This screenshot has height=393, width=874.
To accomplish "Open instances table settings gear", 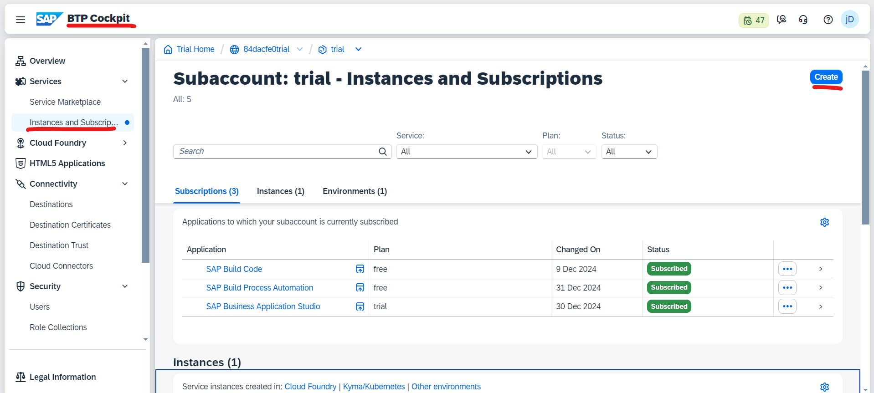I will [x=824, y=387].
